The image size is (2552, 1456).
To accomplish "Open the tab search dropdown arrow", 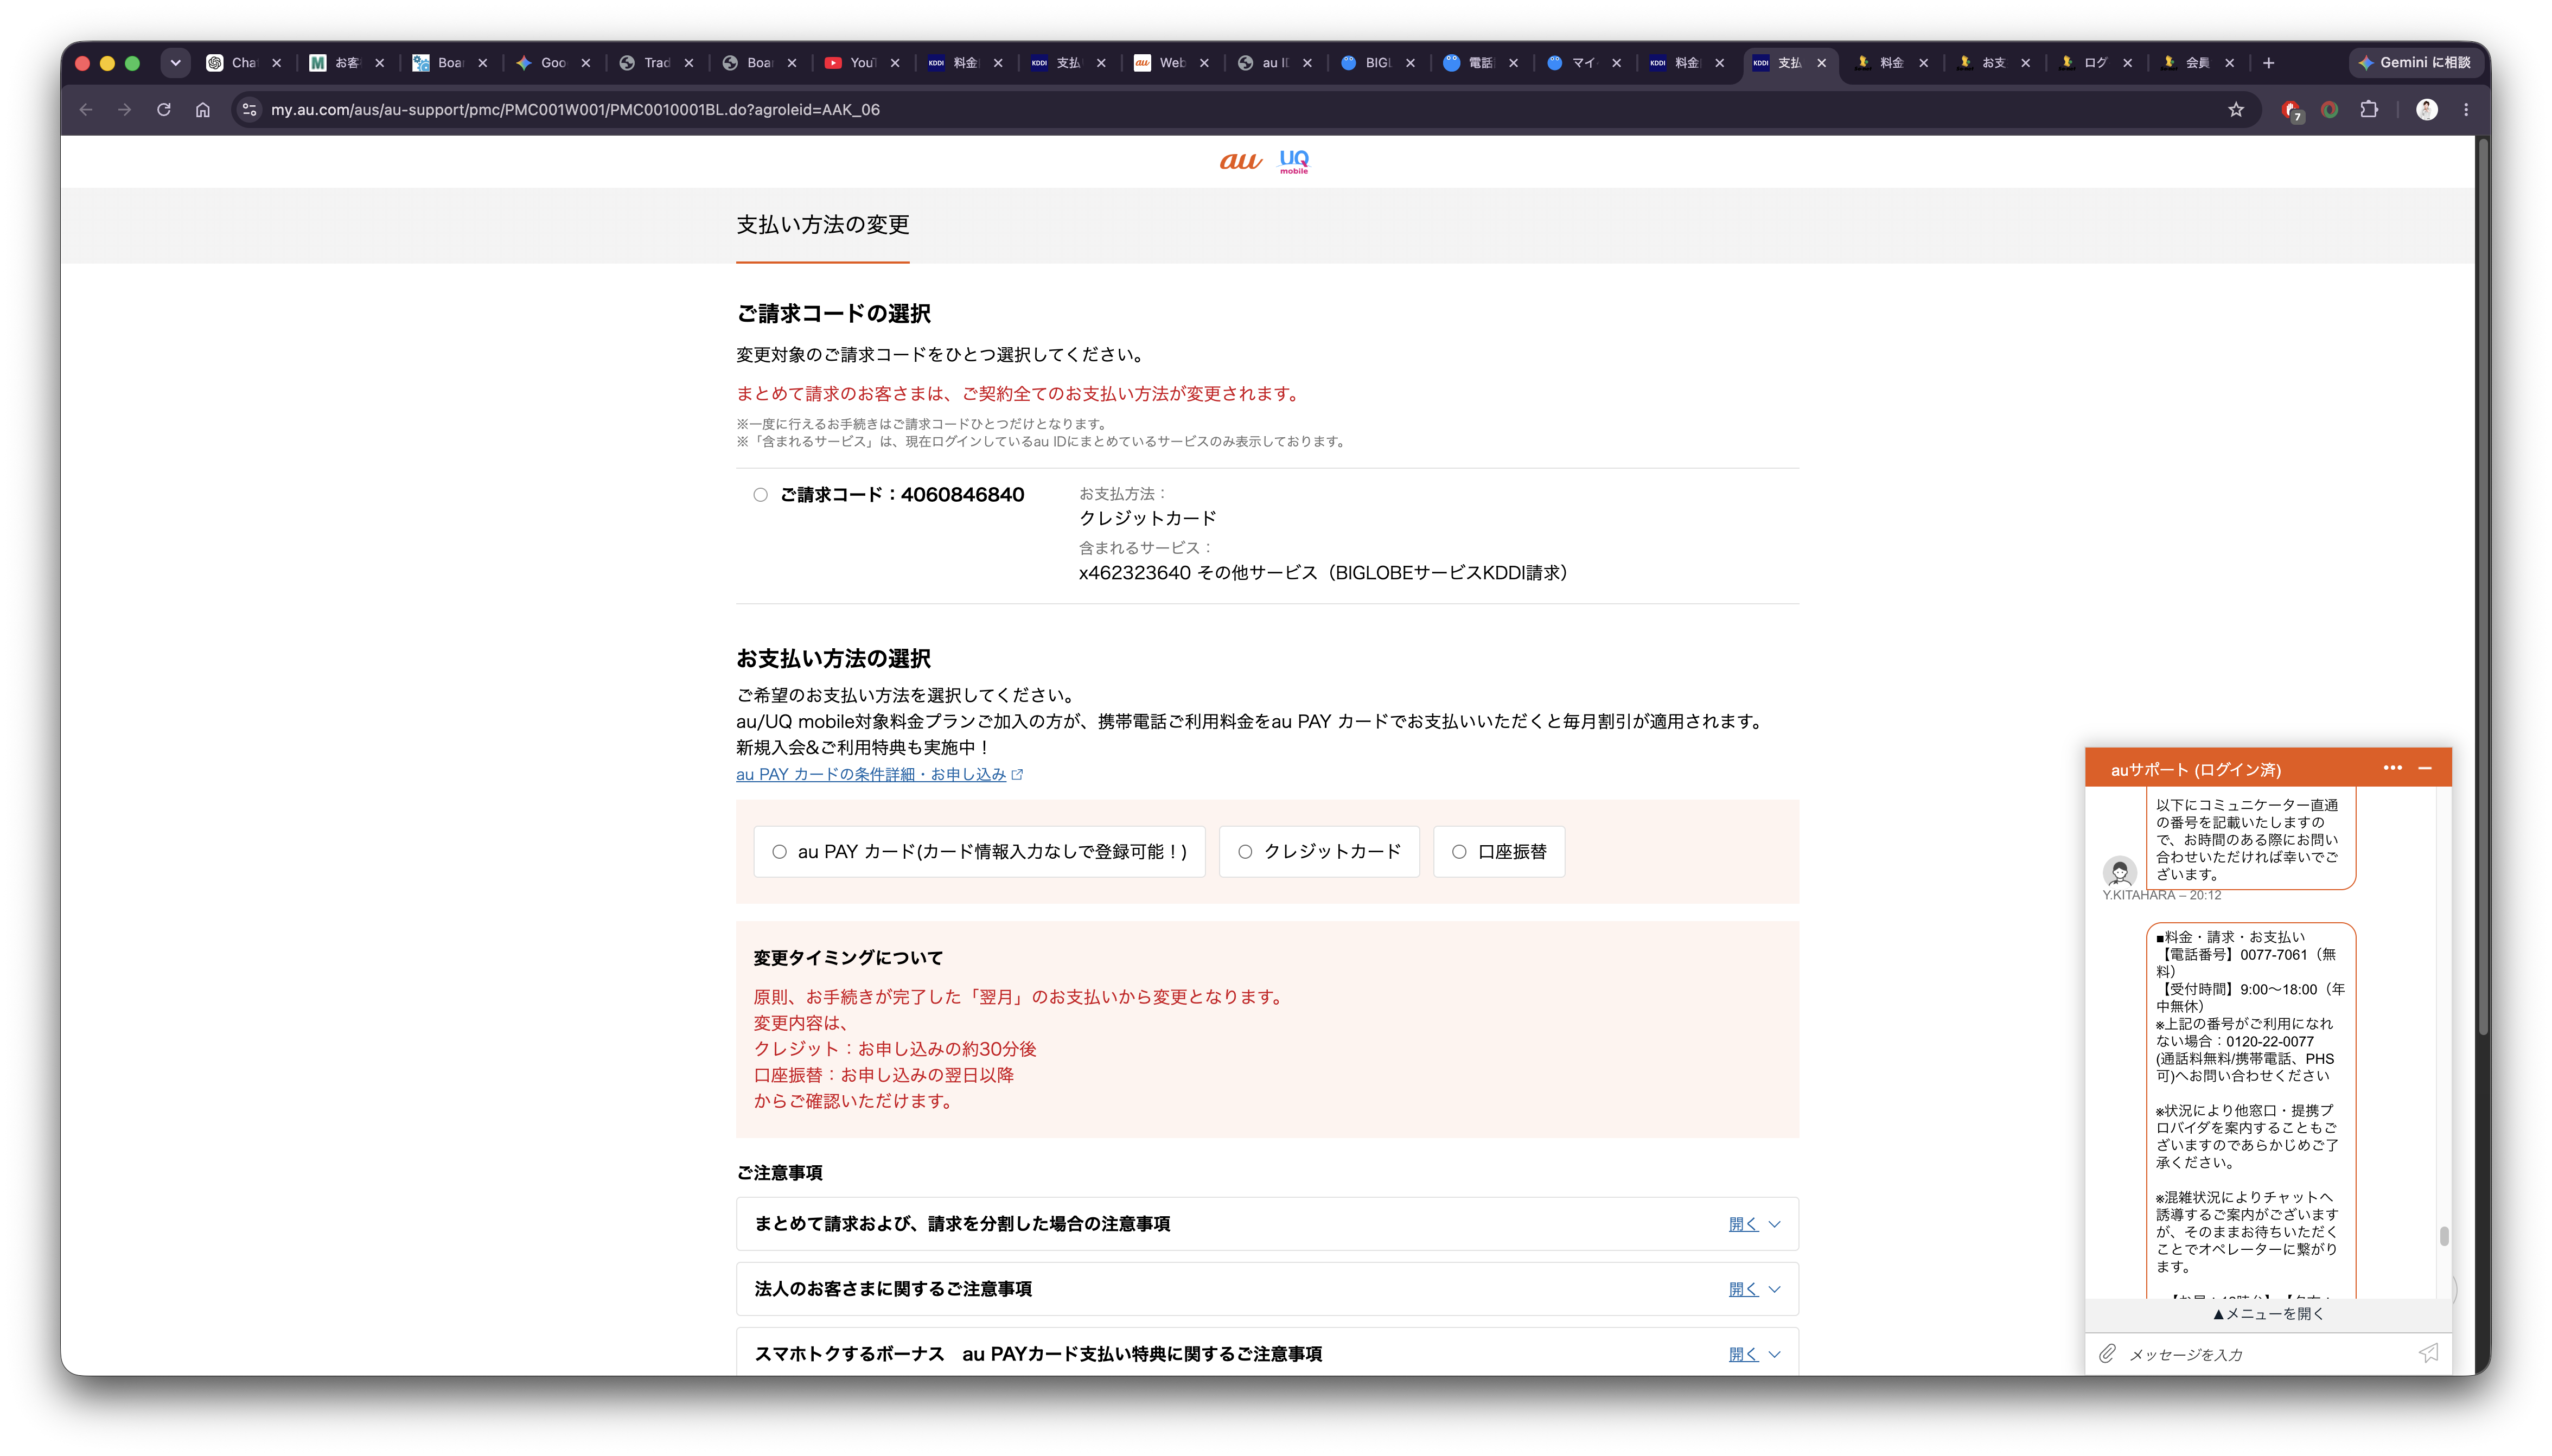I will 175,63.
